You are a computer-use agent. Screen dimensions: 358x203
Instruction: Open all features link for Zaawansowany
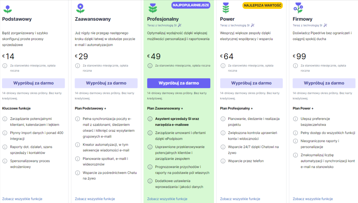tap(95, 199)
